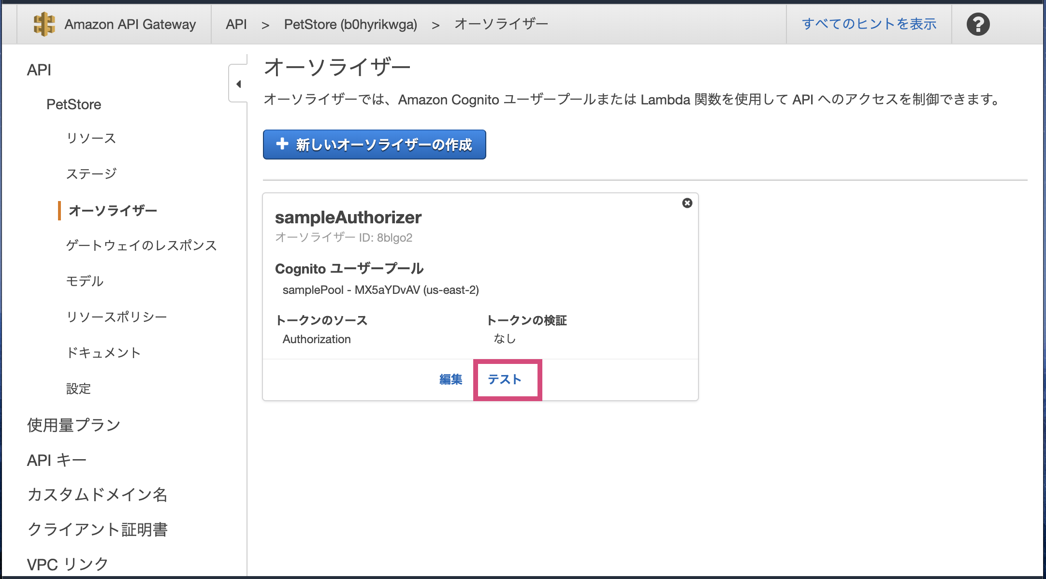Click the API breadcrumb link
The height and width of the screenshot is (579, 1046).
(236, 24)
